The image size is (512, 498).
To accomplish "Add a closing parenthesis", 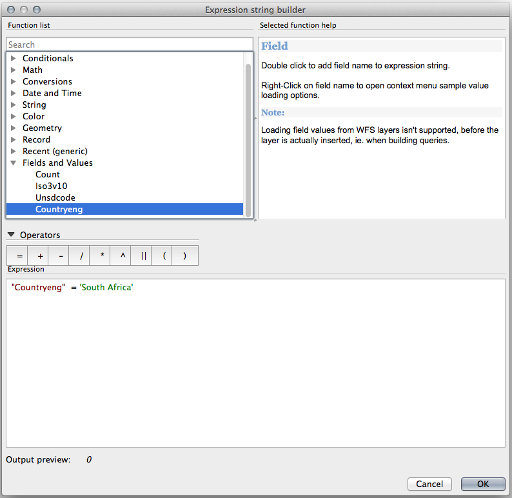I will [x=185, y=256].
